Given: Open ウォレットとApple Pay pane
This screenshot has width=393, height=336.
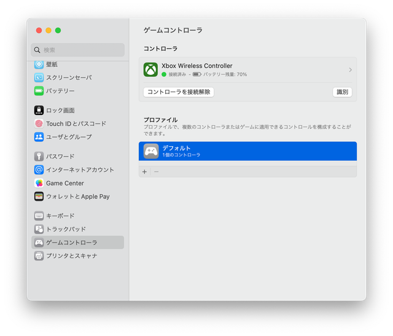Looking at the screenshot, I should tap(78, 197).
